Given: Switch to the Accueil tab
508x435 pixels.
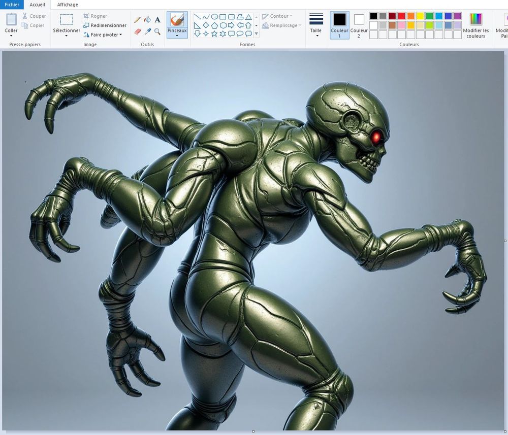Looking at the screenshot, I should coord(37,5).
